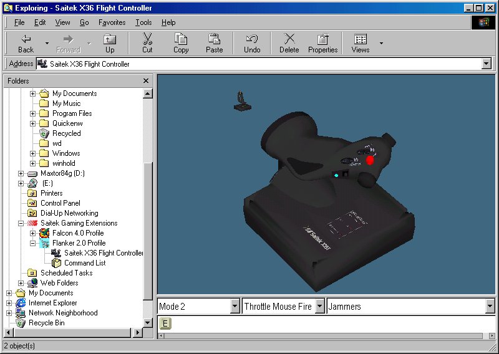499x354 pixels.
Task: Click the cyan light on throttle
Action: 336,175
